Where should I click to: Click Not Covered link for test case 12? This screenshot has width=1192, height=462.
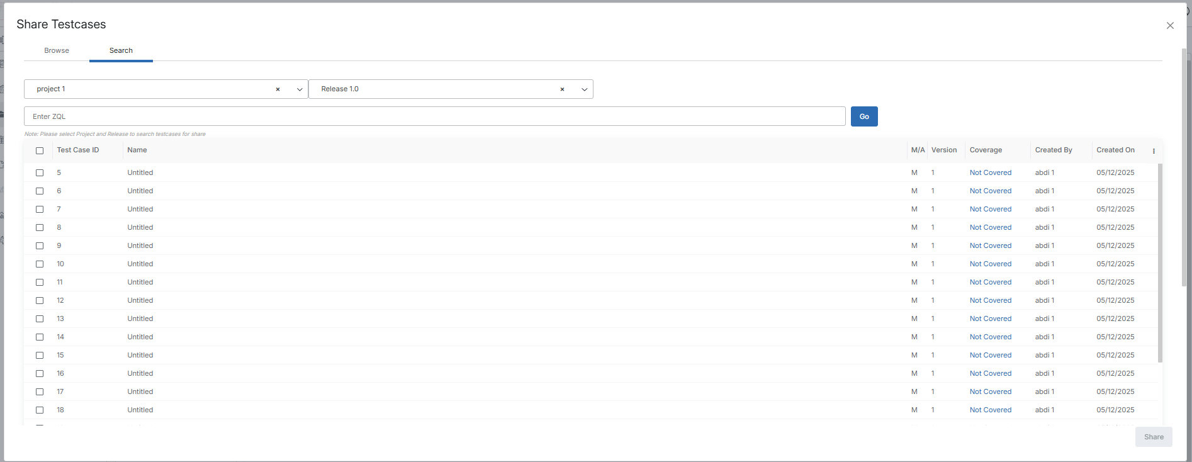[x=990, y=300]
